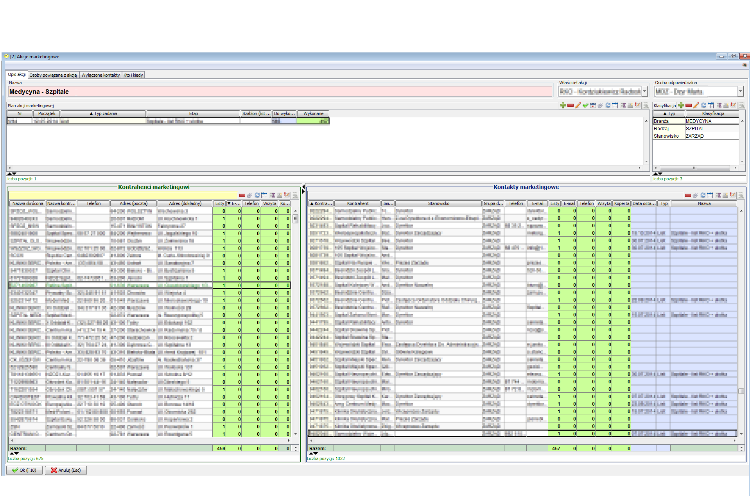
Task: Open search icon in Kontakty toolbar
Action: pyautogui.click(x=741, y=195)
